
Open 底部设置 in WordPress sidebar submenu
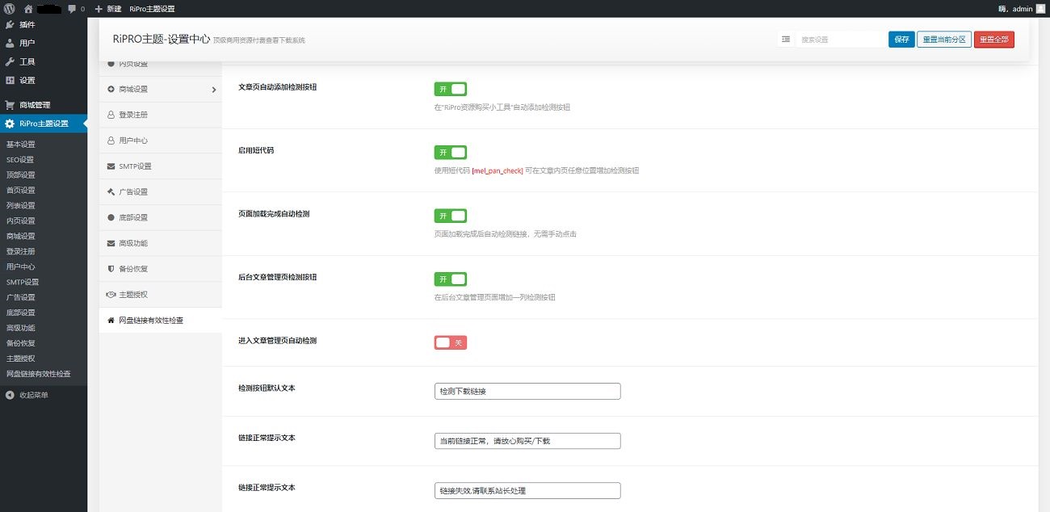point(21,313)
